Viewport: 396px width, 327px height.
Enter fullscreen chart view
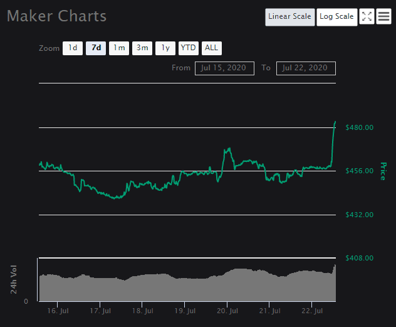(367, 17)
